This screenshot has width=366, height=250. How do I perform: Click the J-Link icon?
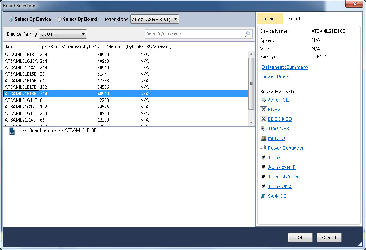click(x=264, y=158)
